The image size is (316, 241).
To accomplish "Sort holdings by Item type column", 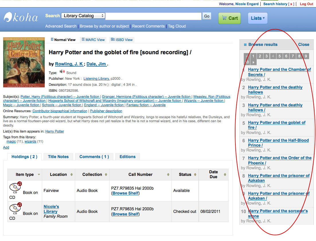I will (x=25, y=174).
